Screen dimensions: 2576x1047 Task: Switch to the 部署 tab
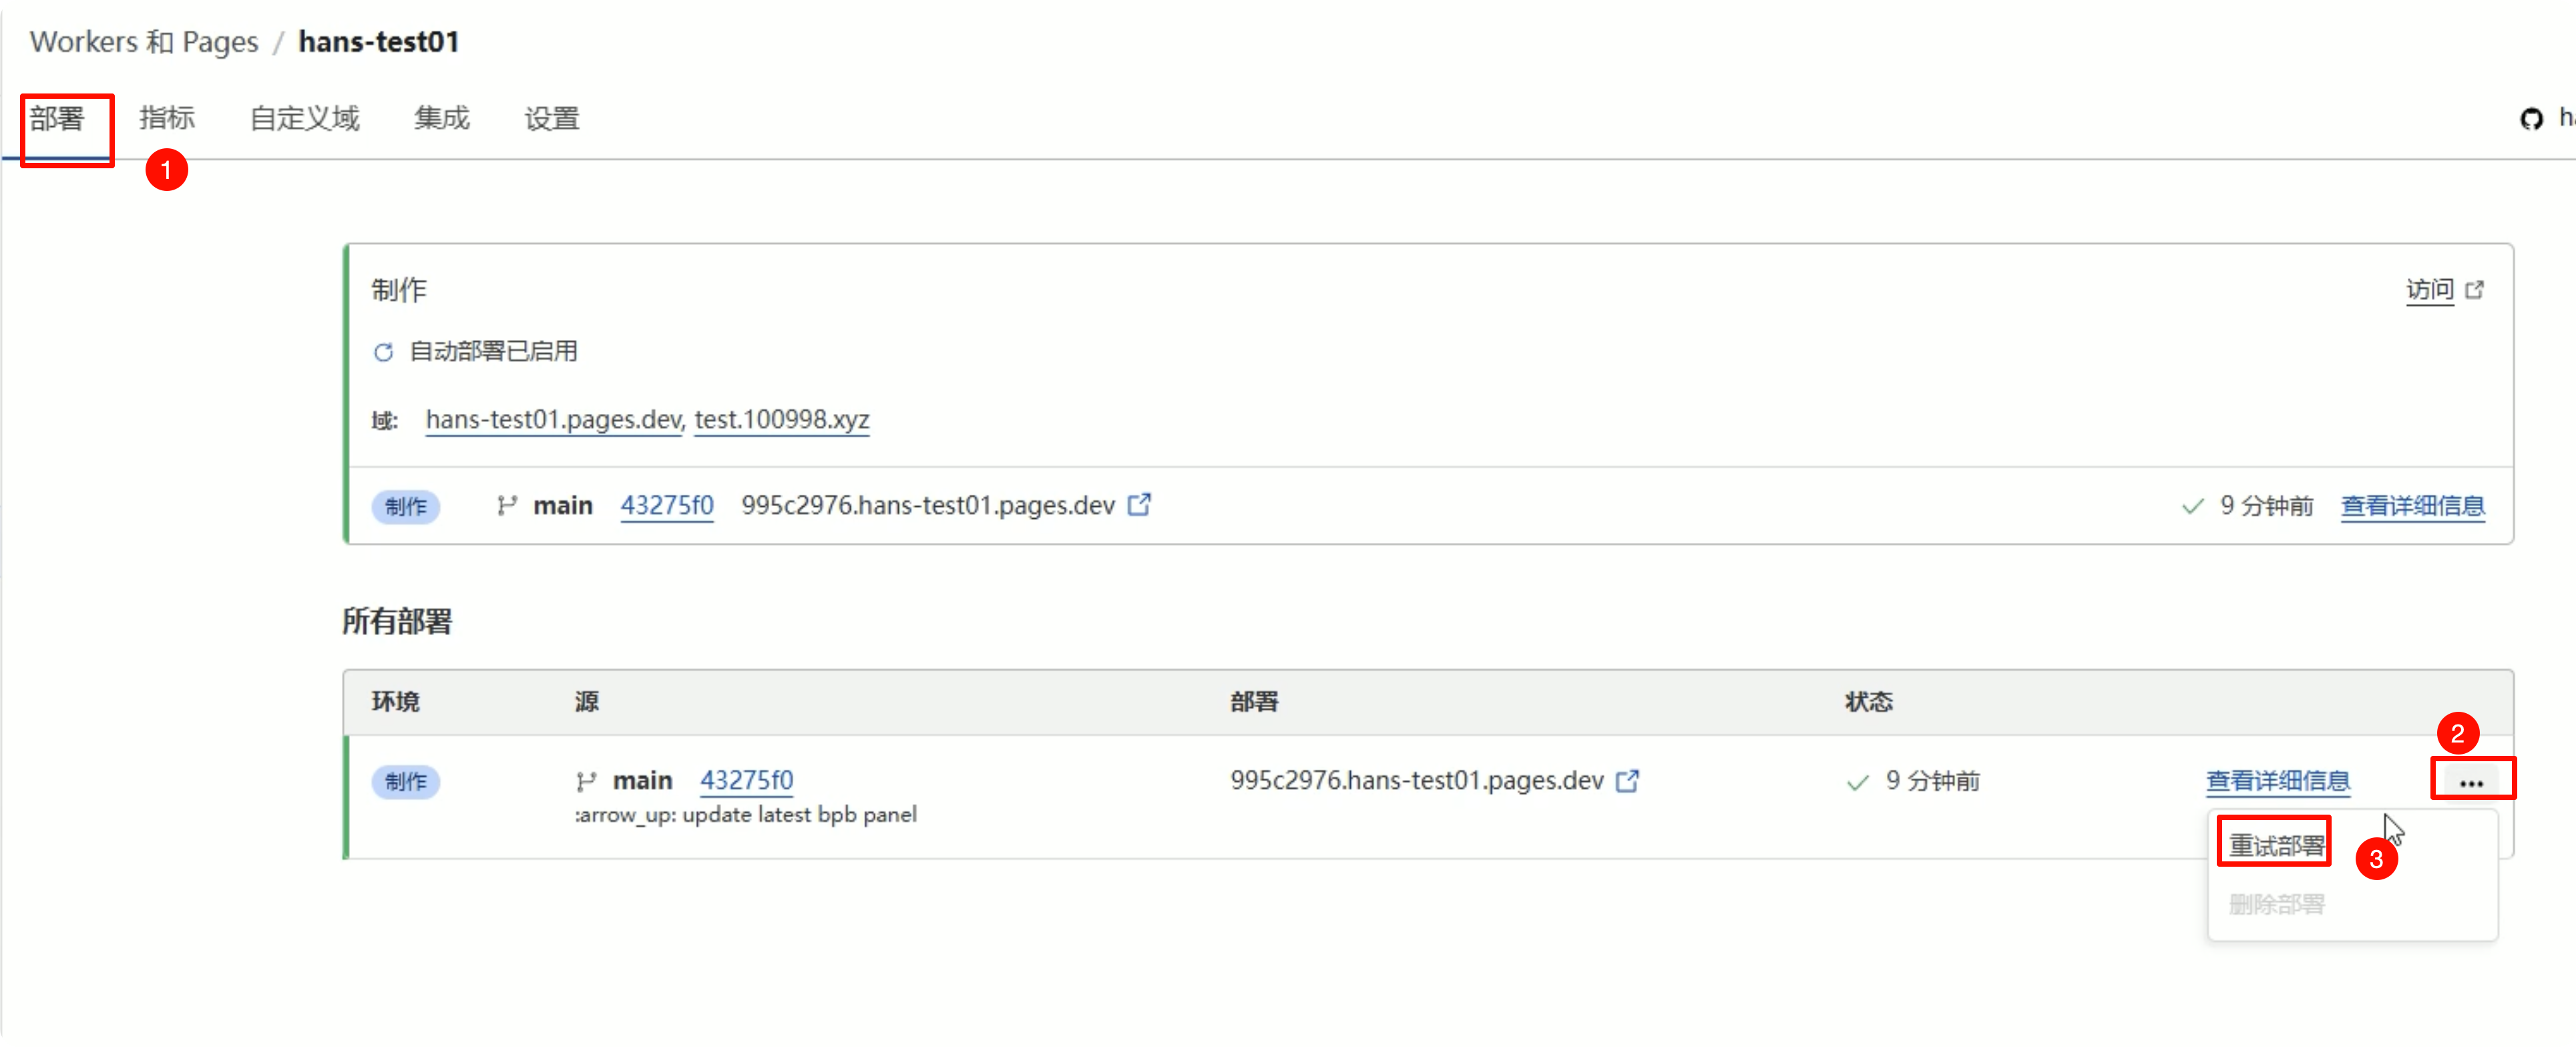[x=57, y=119]
